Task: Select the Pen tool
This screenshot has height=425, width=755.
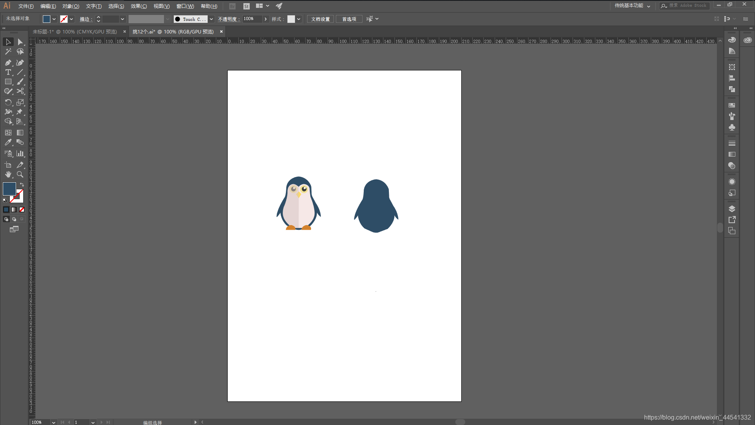Action: pos(8,63)
